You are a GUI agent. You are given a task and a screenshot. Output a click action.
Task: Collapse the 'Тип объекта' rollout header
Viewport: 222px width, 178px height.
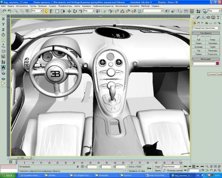(206, 33)
